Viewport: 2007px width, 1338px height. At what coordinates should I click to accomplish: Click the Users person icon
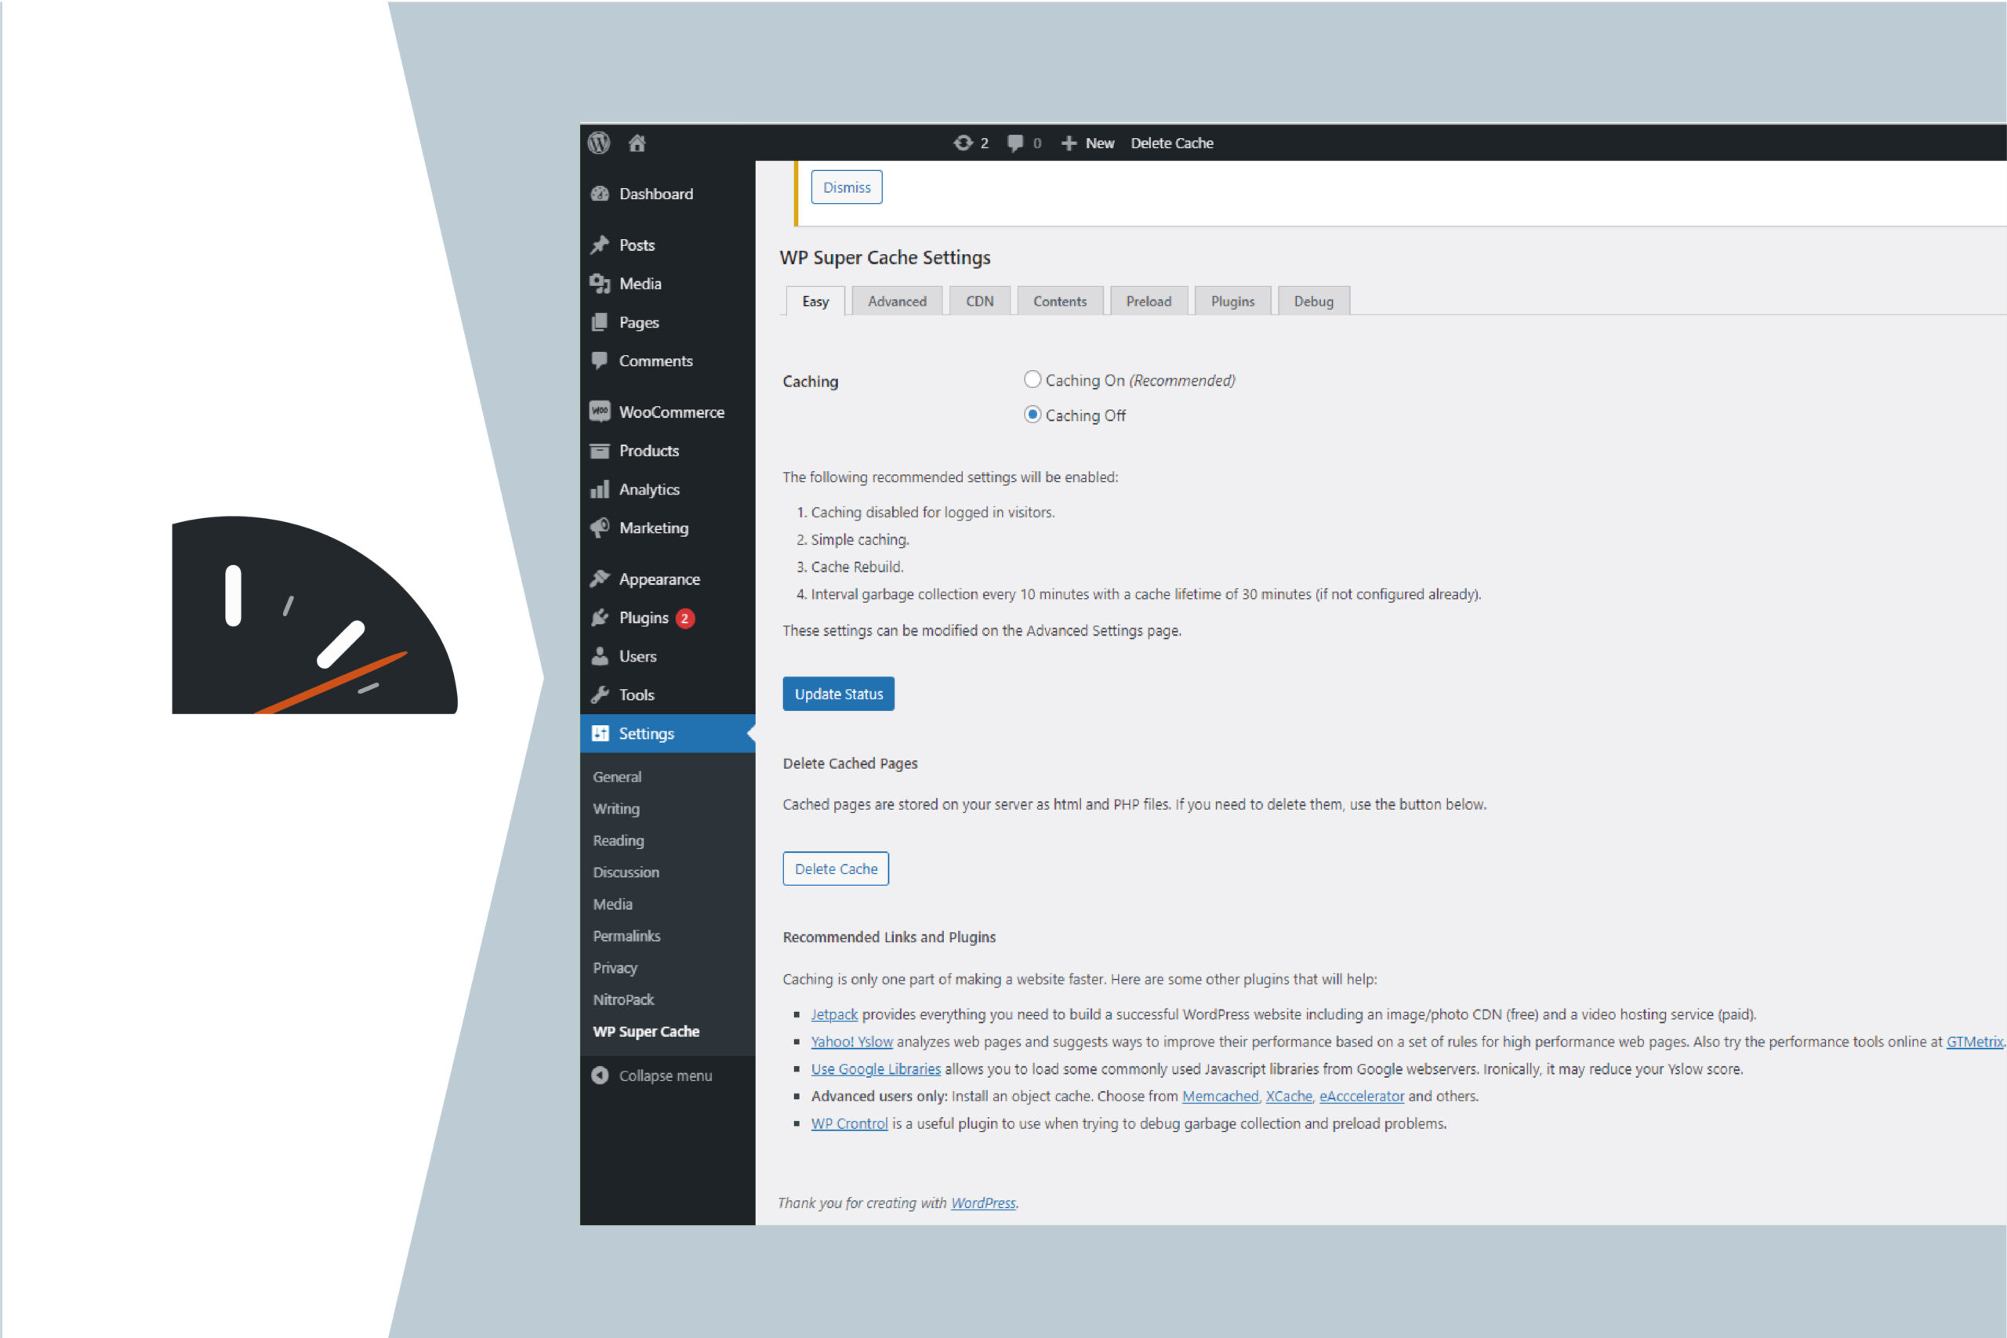tap(600, 656)
